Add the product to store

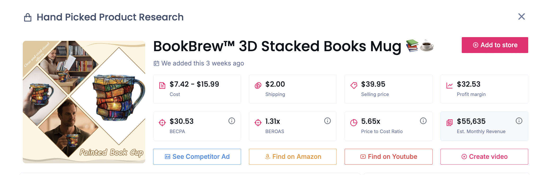click(x=495, y=45)
